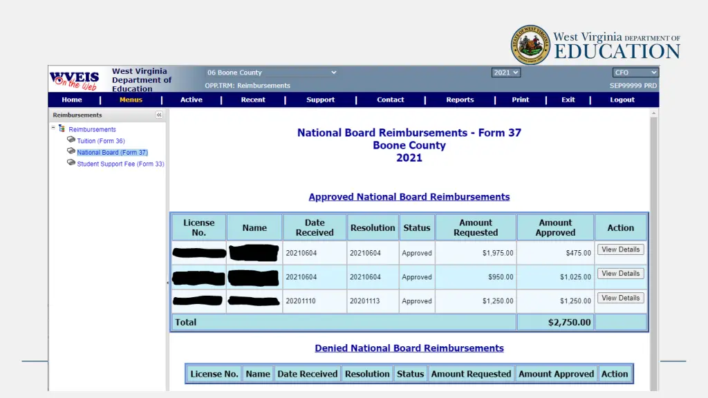The width and height of the screenshot is (708, 398).
Task: Click the Amount Approved header in the approved table
Action: pos(555,227)
